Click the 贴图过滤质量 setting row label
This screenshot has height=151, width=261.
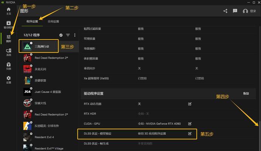pos(93,29)
